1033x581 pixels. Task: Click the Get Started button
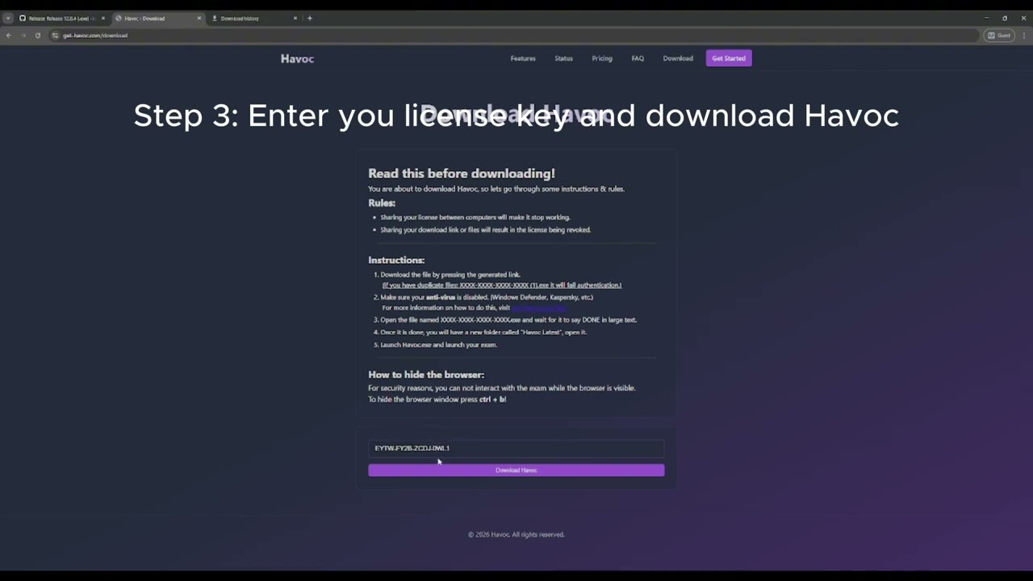coord(729,58)
